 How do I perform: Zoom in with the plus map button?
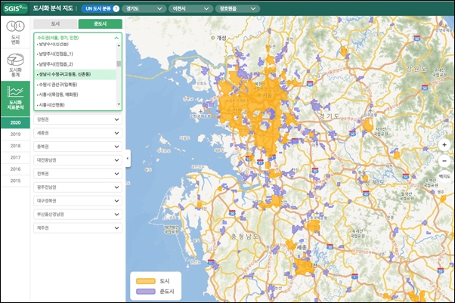click(x=444, y=145)
